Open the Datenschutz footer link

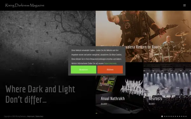(39, 116)
